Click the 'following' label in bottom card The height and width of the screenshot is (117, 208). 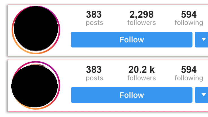[x=189, y=78]
